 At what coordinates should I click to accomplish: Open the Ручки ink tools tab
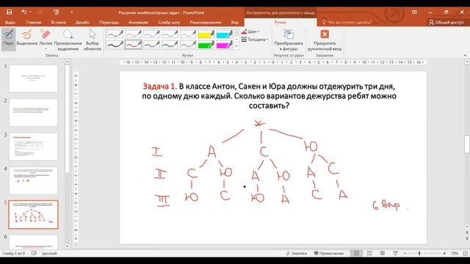tap(281, 23)
